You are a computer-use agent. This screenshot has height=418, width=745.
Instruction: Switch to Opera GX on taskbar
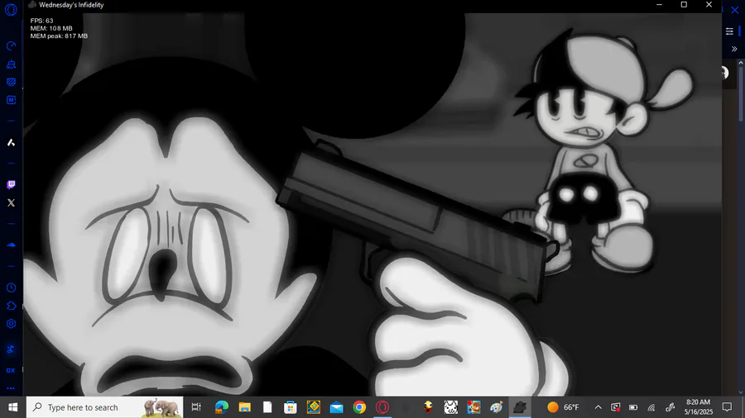pos(382,407)
